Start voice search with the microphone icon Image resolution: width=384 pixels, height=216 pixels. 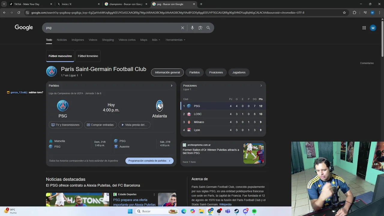click(x=192, y=28)
